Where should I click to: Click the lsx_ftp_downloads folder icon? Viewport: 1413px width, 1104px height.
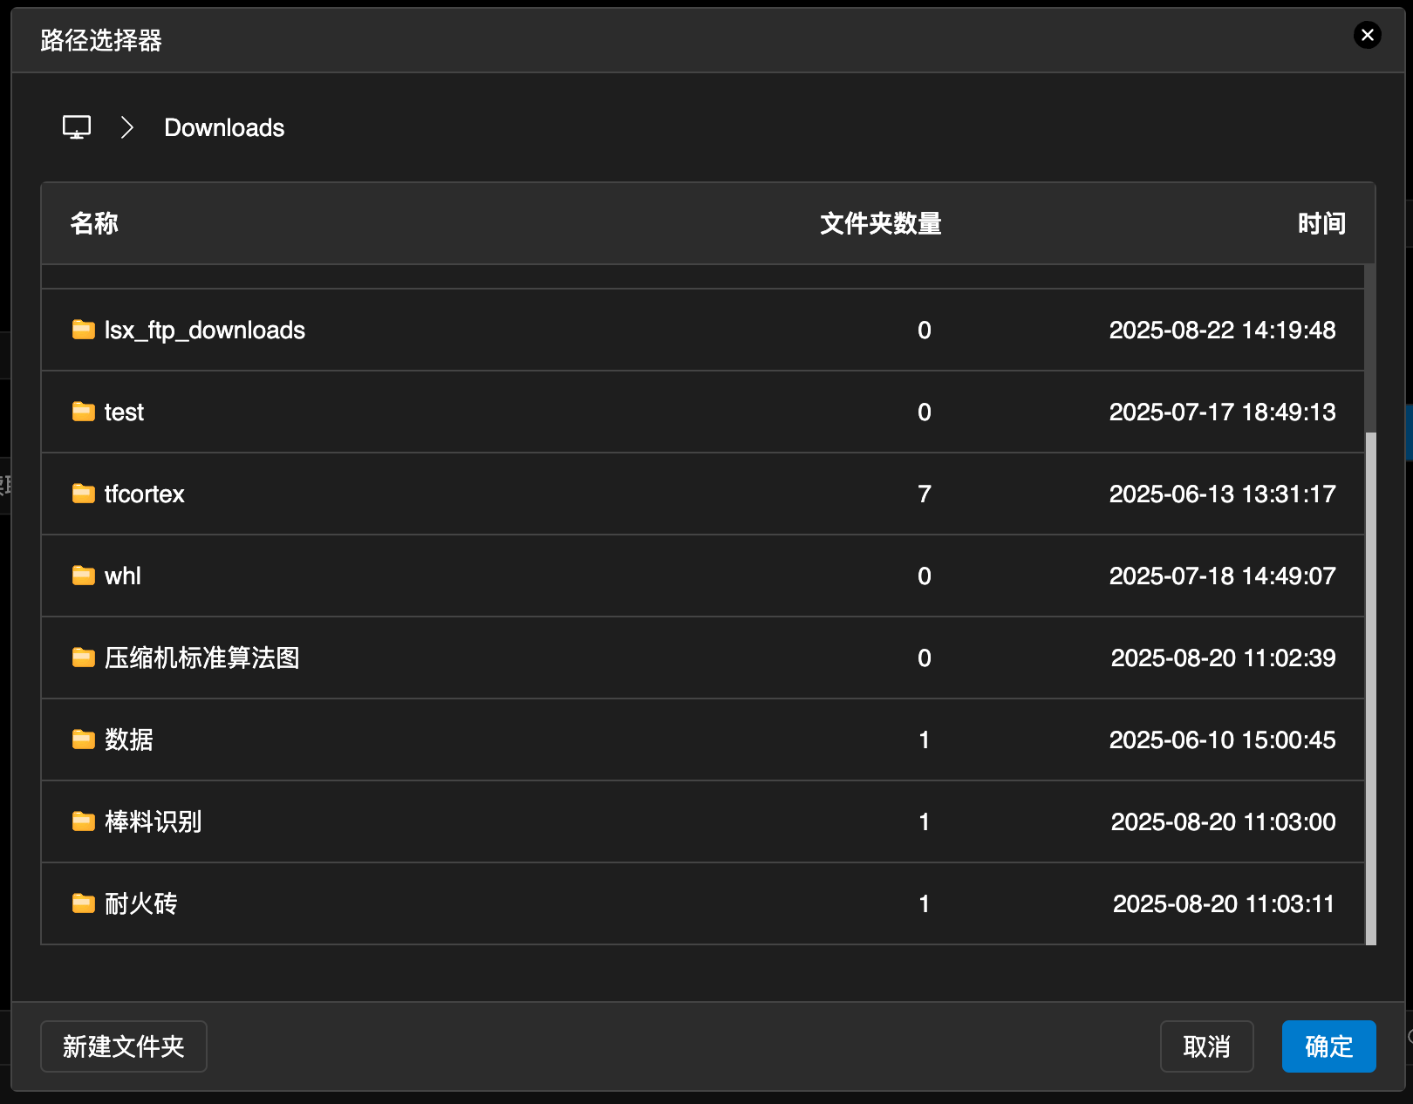click(84, 330)
